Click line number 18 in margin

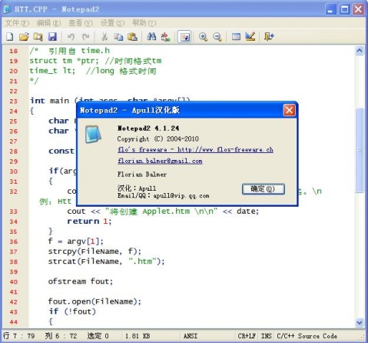(14, 51)
